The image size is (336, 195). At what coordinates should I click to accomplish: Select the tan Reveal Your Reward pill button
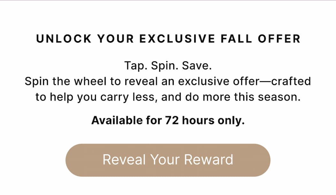168,160
